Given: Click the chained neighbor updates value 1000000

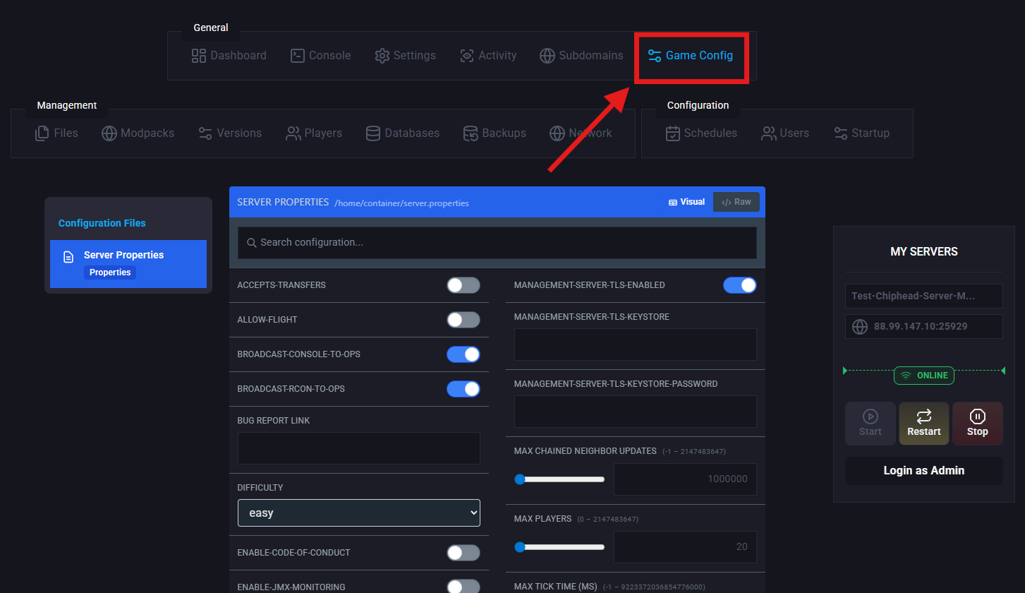Looking at the screenshot, I should (686, 479).
